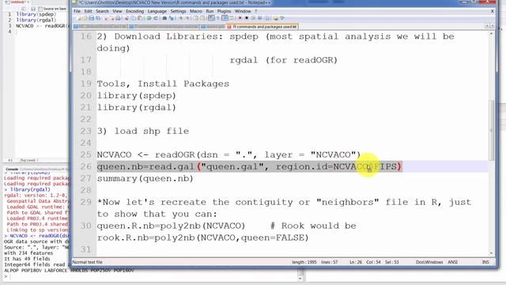The image size is (506, 285).
Task: Open the Language menu
Action: (157, 11)
